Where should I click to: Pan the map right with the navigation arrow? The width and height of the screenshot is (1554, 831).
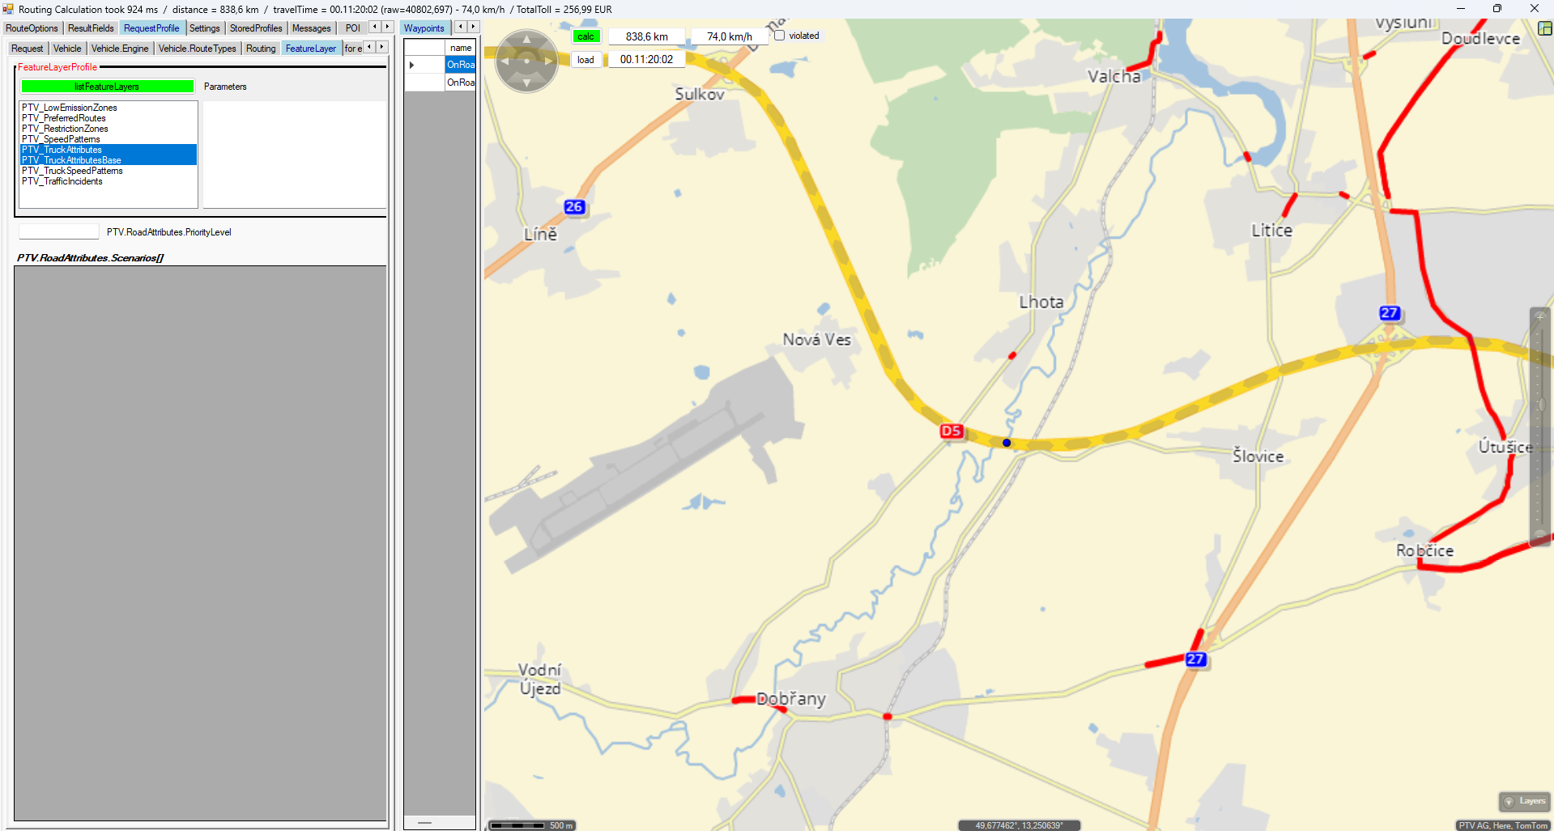pos(549,61)
